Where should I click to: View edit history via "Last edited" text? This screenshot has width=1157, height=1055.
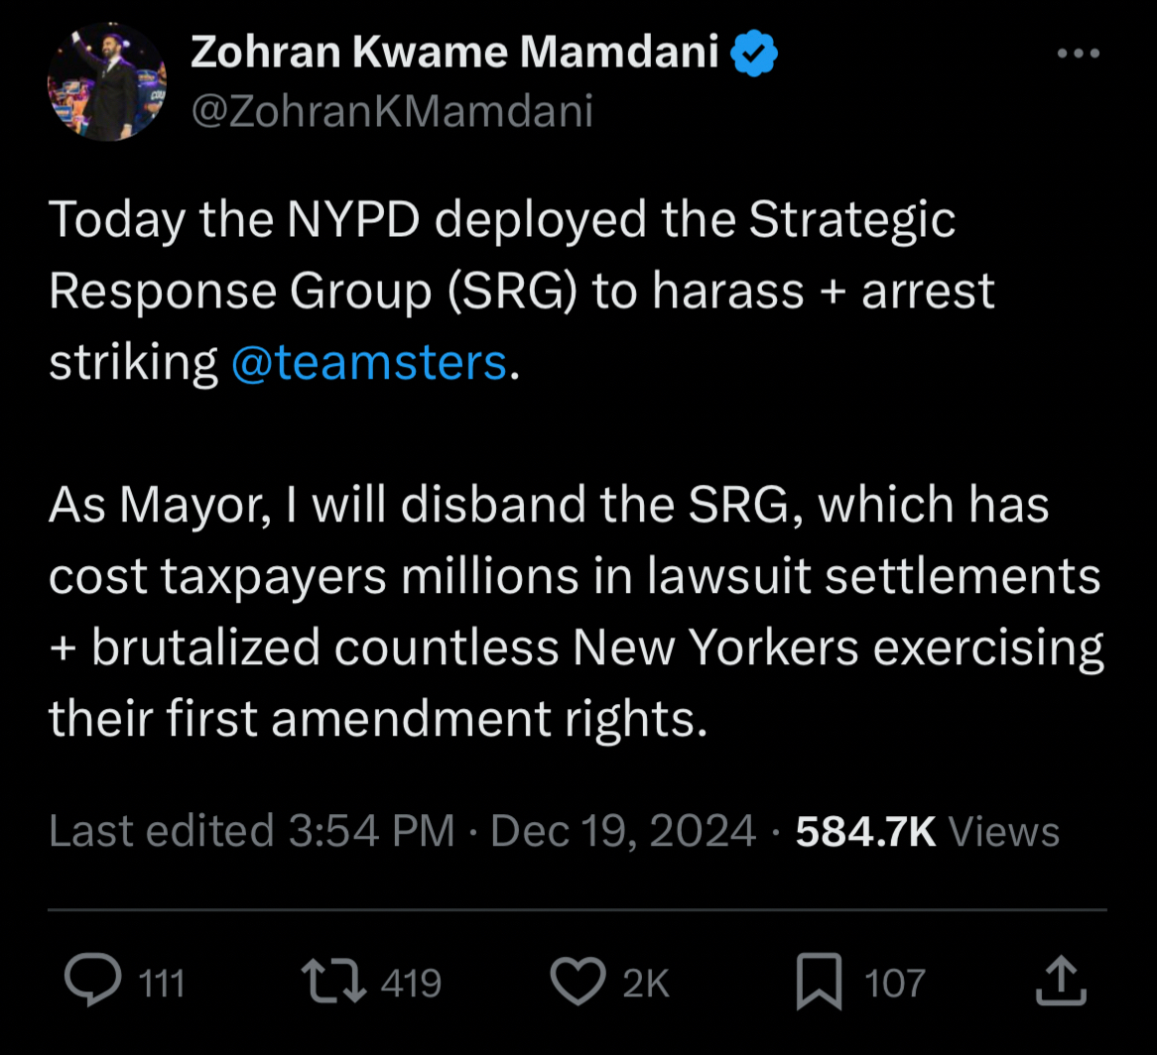pyautogui.click(x=159, y=831)
